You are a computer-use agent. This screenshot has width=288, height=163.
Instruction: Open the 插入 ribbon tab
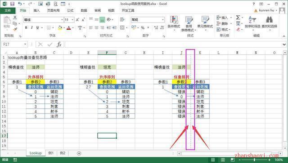click(x=36, y=10)
